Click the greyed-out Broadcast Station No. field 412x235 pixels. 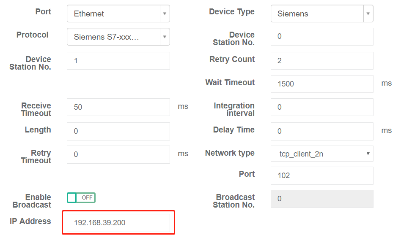(x=321, y=199)
